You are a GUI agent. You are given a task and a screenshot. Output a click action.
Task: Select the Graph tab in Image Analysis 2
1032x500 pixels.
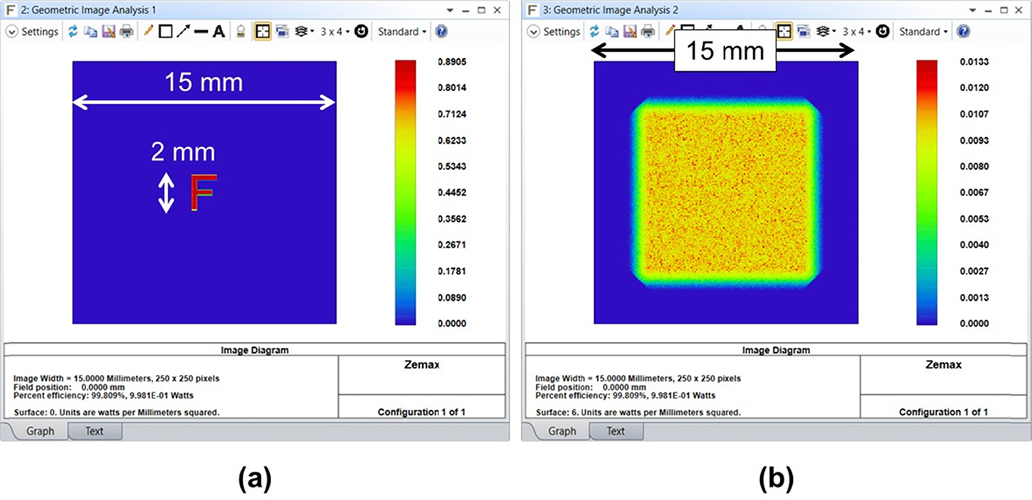[562, 430]
